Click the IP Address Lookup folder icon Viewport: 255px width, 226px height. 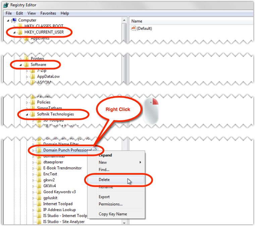point(39,210)
